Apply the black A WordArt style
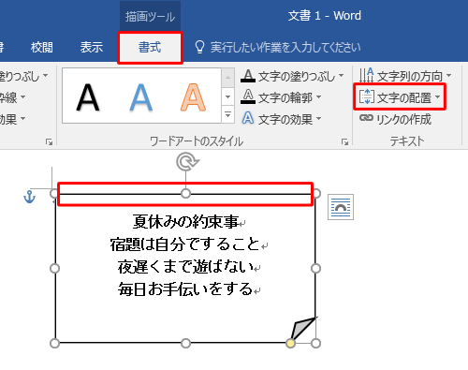The image size is (468, 370). [x=88, y=97]
